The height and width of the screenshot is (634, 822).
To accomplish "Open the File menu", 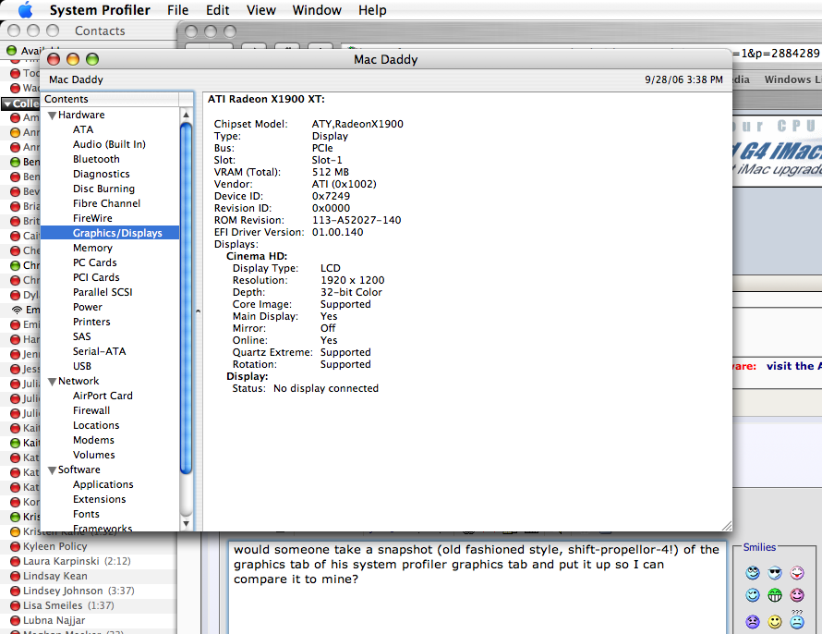I will (x=177, y=10).
